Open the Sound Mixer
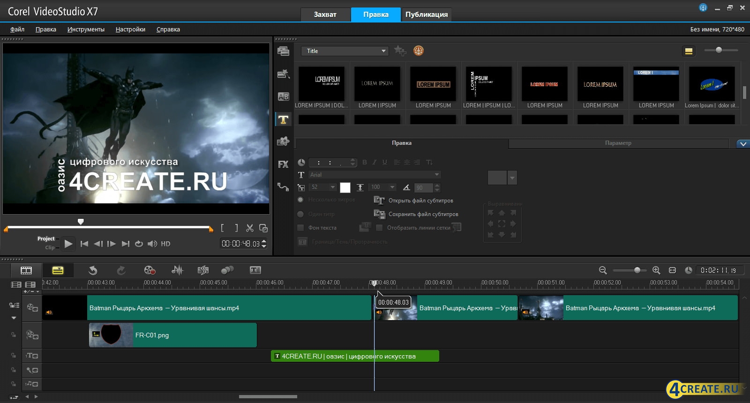Screen dimensions: 750x403 point(177,270)
